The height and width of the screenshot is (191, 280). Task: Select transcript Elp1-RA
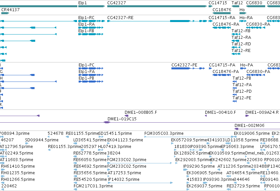coord(91,28)
